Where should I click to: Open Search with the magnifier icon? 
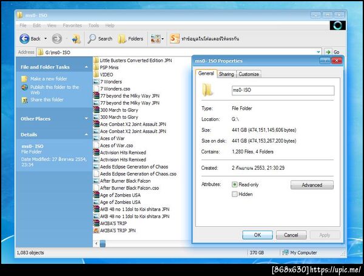pyautogui.click(x=92, y=39)
